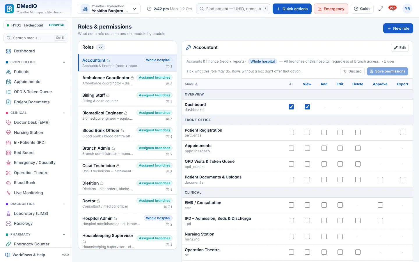Click the Dashboard grid icon in sidebar
The image size is (419, 262).
(x=8, y=51)
